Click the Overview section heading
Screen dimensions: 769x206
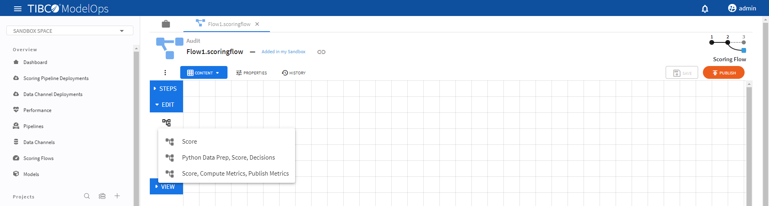click(25, 50)
